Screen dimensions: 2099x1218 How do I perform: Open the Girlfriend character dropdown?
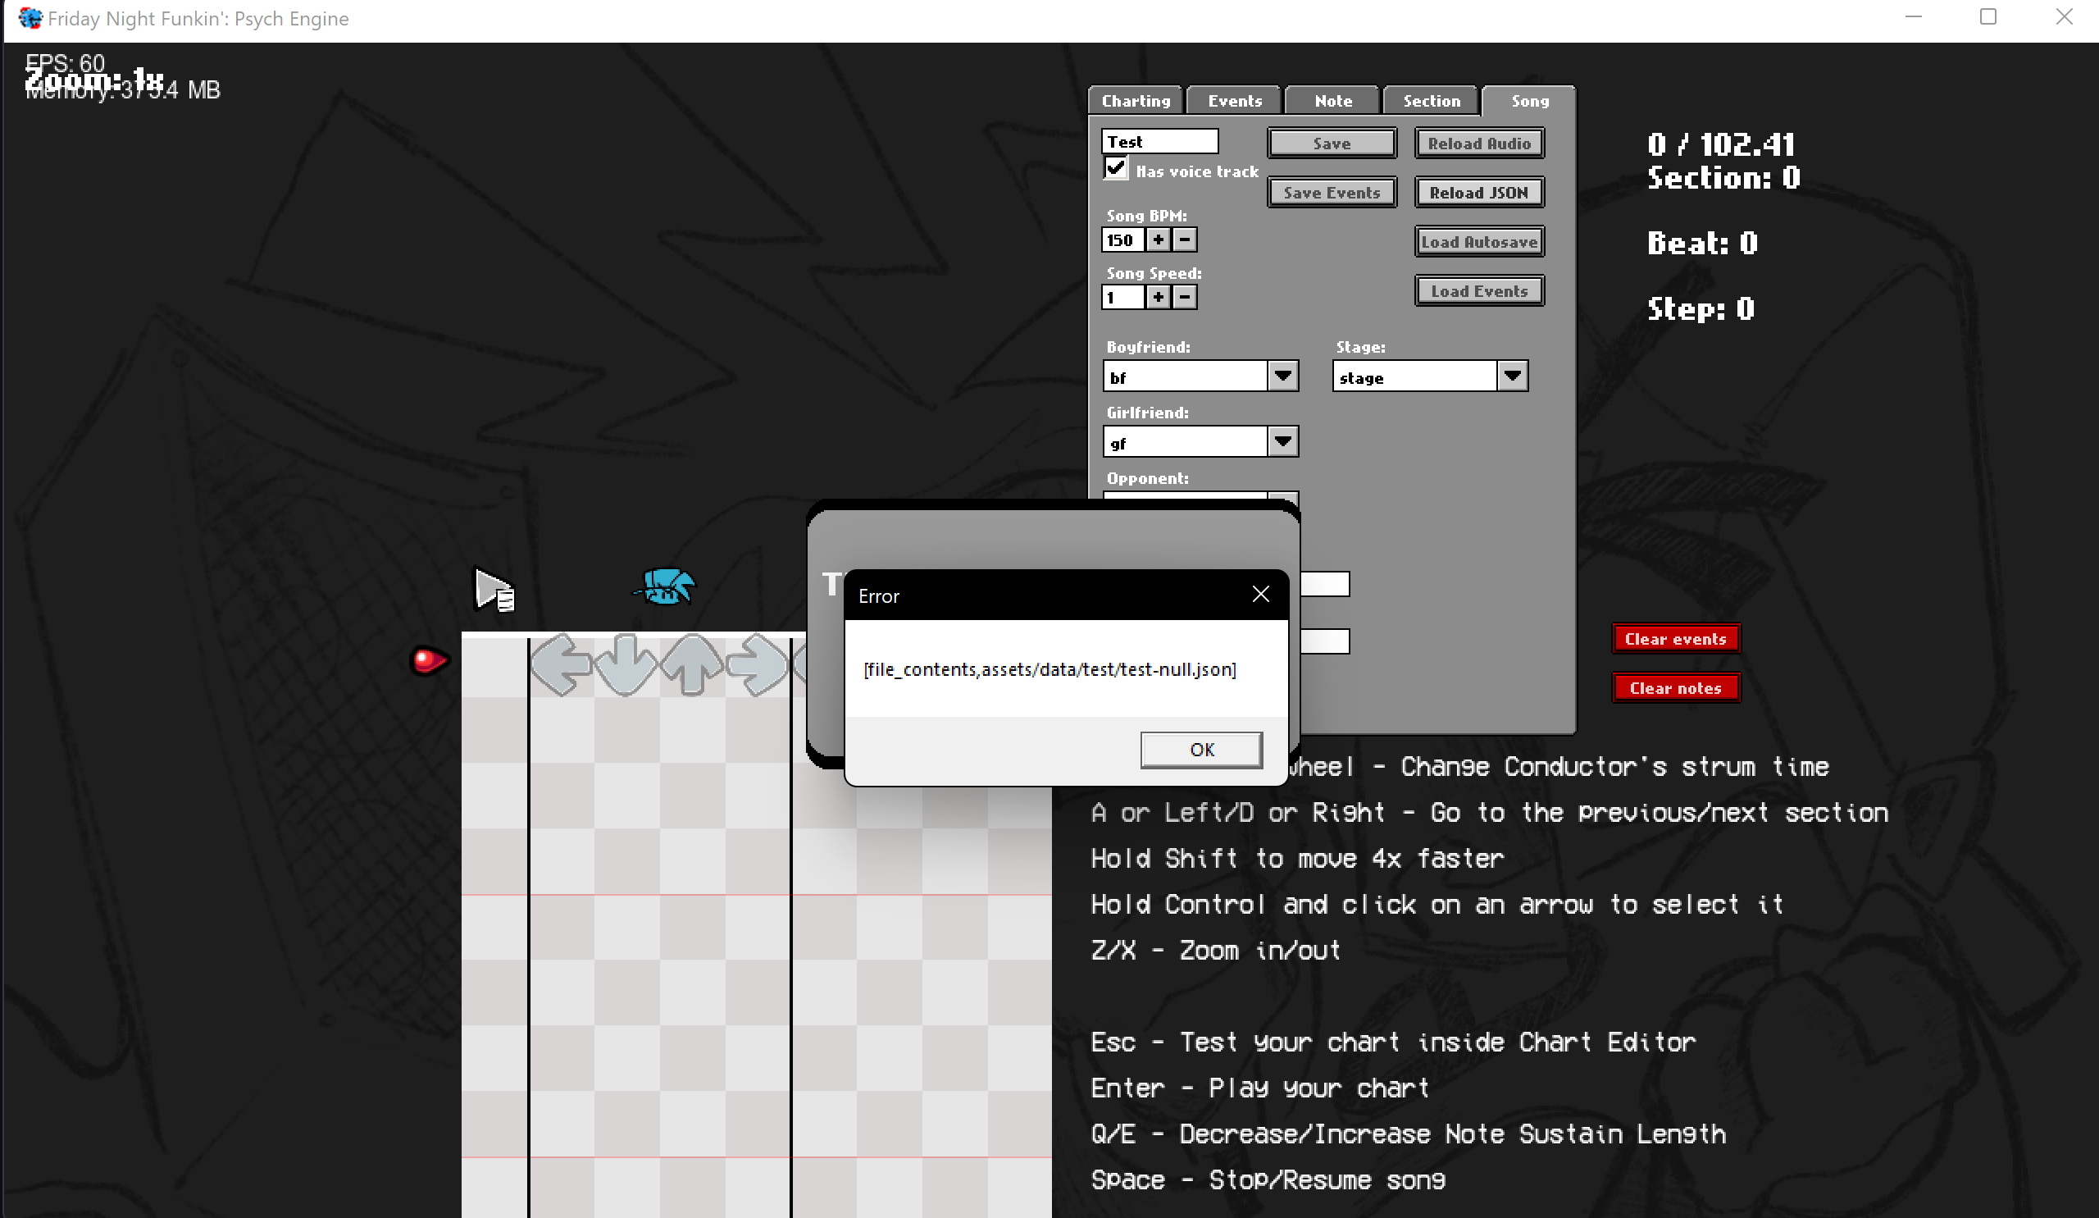[1282, 440]
